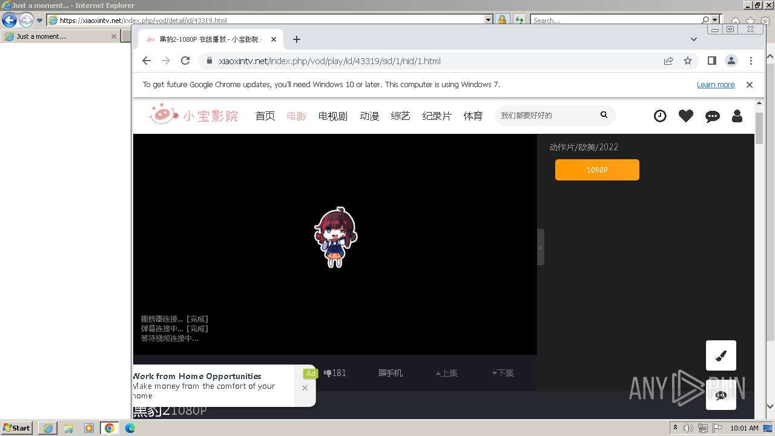Viewport: 775px width, 436px height.
Task: Open the Learn more link
Action: (x=716, y=85)
